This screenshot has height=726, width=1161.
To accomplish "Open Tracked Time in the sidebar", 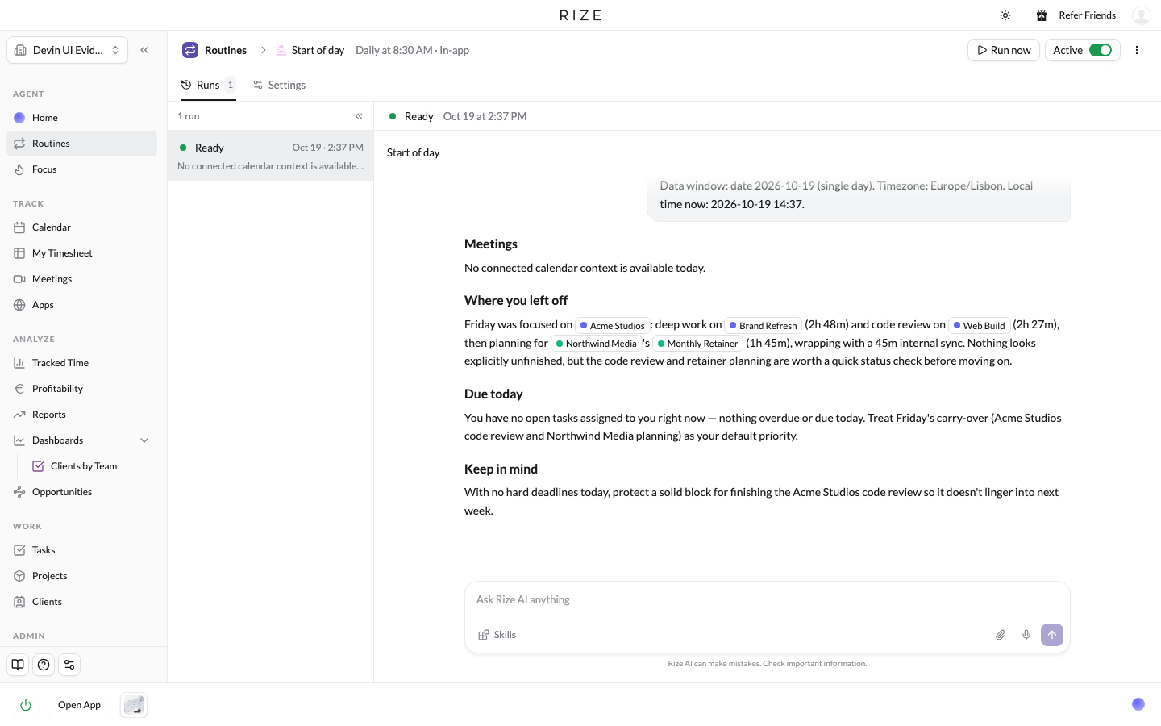I will tap(82, 363).
